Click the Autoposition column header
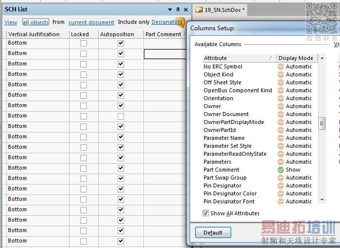The width and height of the screenshot is (340, 248). pos(121,34)
